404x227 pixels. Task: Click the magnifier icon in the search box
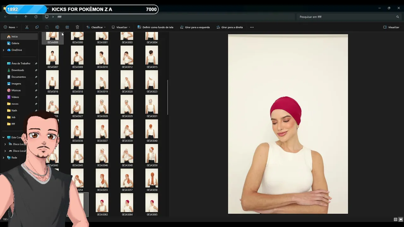398,17
